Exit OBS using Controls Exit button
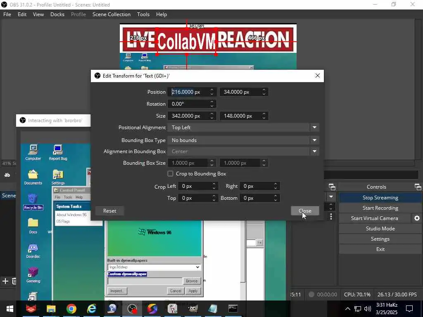The height and width of the screenshot is (317, 423). pos(380,249)
